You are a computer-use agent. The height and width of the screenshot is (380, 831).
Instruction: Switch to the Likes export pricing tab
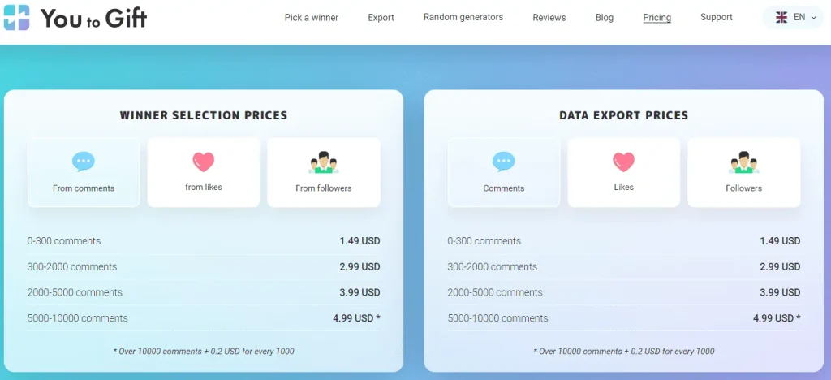point(624,172)
